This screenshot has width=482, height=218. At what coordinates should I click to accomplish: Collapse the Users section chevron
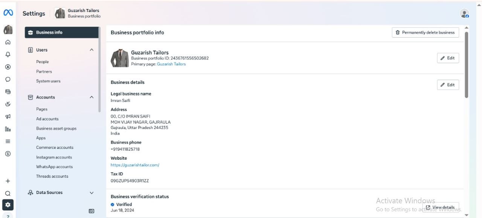tap(92, 50)
